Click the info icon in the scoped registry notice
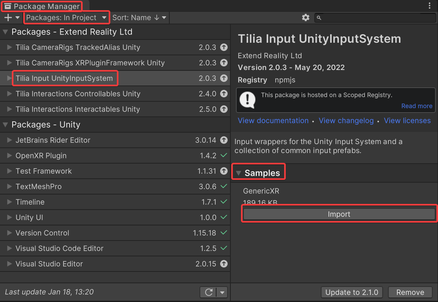The height and width of the screenshot is (302, 438). pos(247,100)
